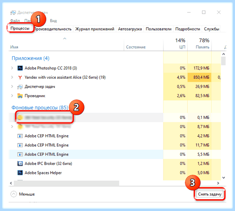Switch to the Журнал приложений tab
235x211 pixels.
94,29
